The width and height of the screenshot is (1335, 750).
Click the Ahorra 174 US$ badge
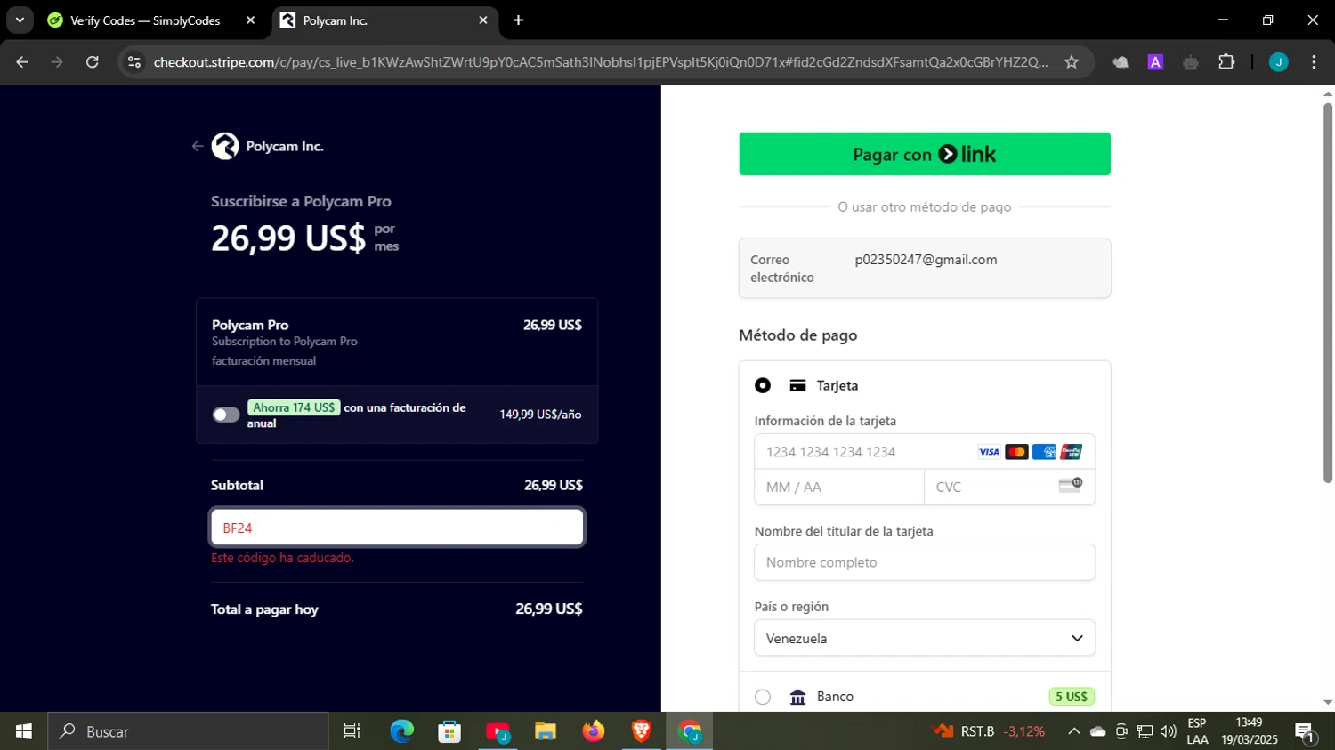click(294, 407)
